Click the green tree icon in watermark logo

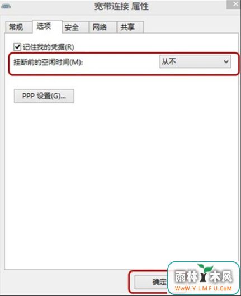[205, 273]
